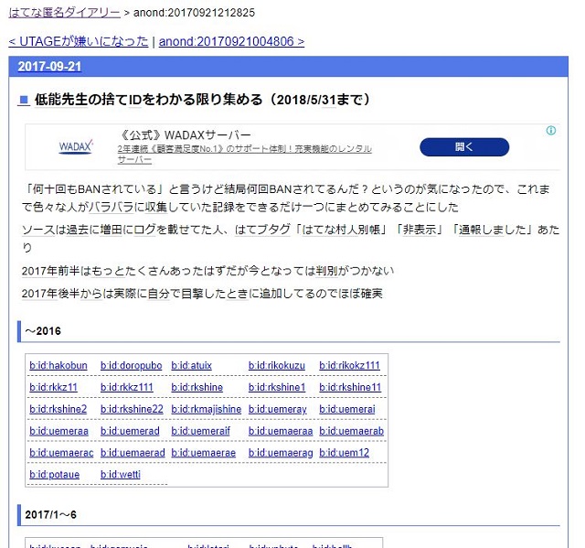This screenshot has width=585, height=548.
Task: Open next entry anond:20170921004806
Action: click(x=231, y=41)
